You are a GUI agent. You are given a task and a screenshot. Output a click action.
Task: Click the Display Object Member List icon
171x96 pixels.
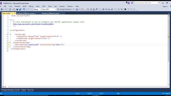(103, 10)
